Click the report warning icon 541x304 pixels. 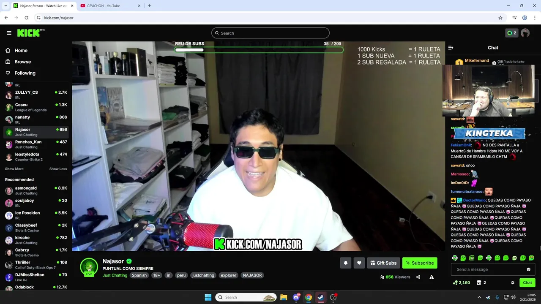pyautogui.click(x=432, y=277)
